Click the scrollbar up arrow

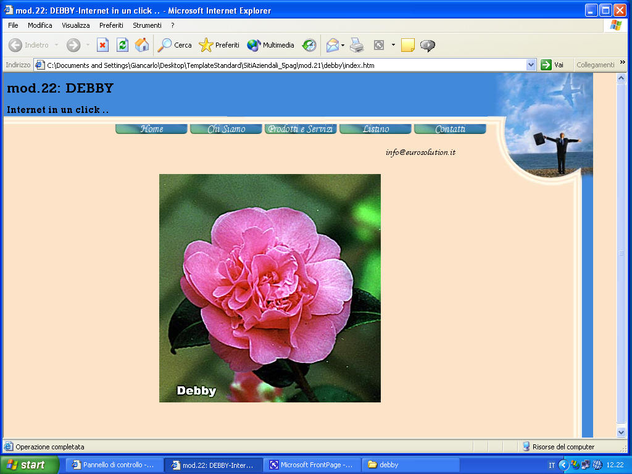click(x=621, y=78)
